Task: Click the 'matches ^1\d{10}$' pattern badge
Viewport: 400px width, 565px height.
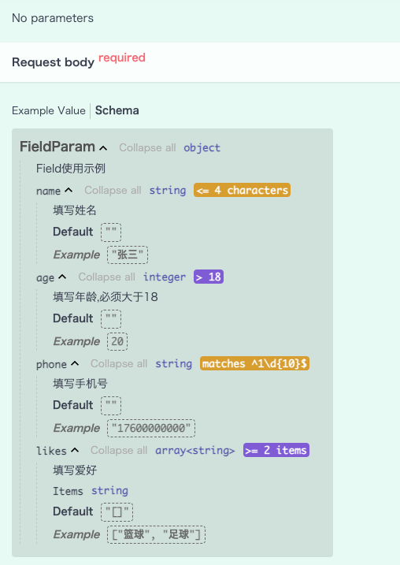Action: click(254, 363)
